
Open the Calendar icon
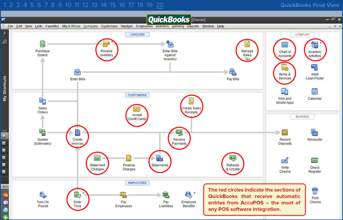[x=315, y=91]
